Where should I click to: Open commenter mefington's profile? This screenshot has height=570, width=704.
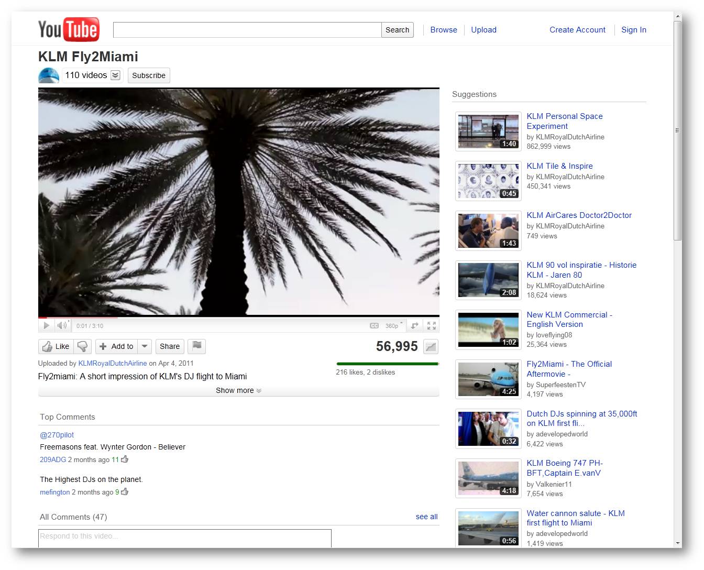55,492
